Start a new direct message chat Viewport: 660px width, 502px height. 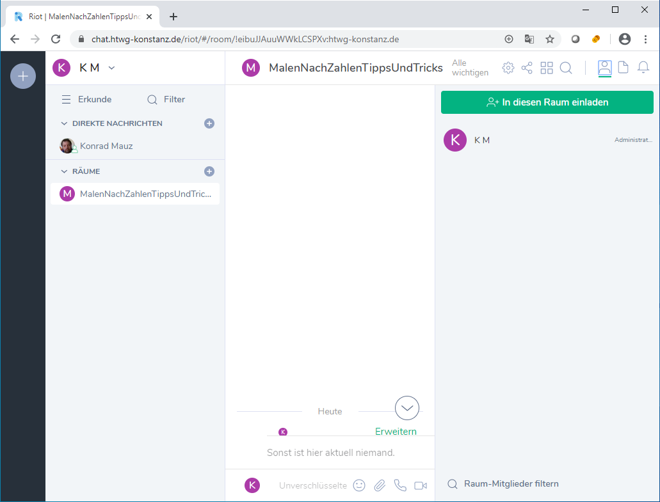pos(209,123)
